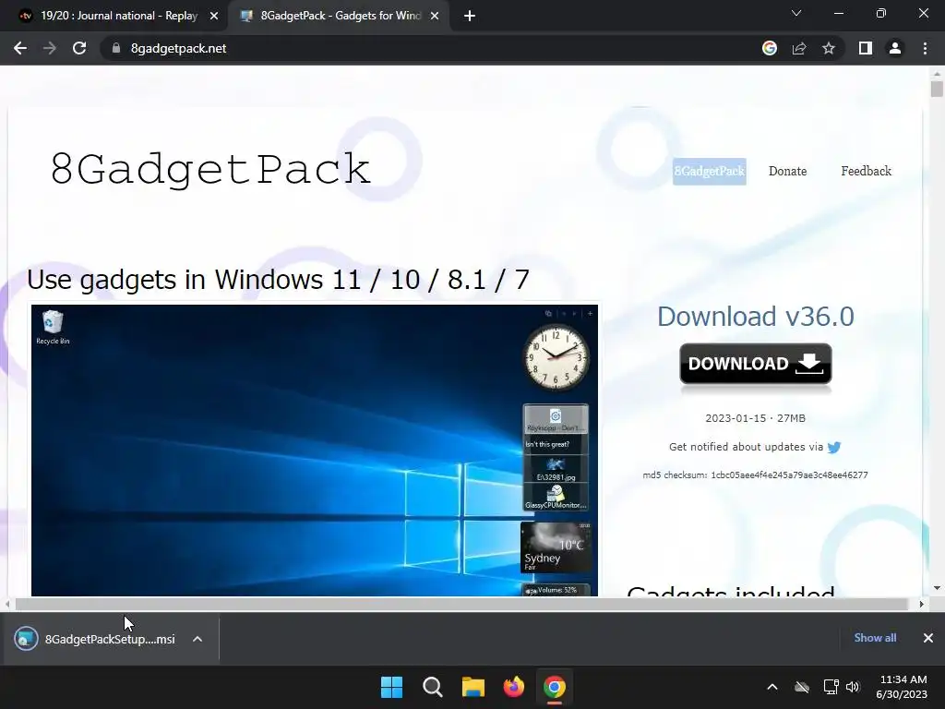
Task: Click the 2023-01-15 · 27MB text
Action: [756, 418]
